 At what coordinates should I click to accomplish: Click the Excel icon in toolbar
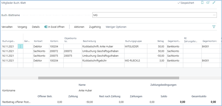pos(46,27)
